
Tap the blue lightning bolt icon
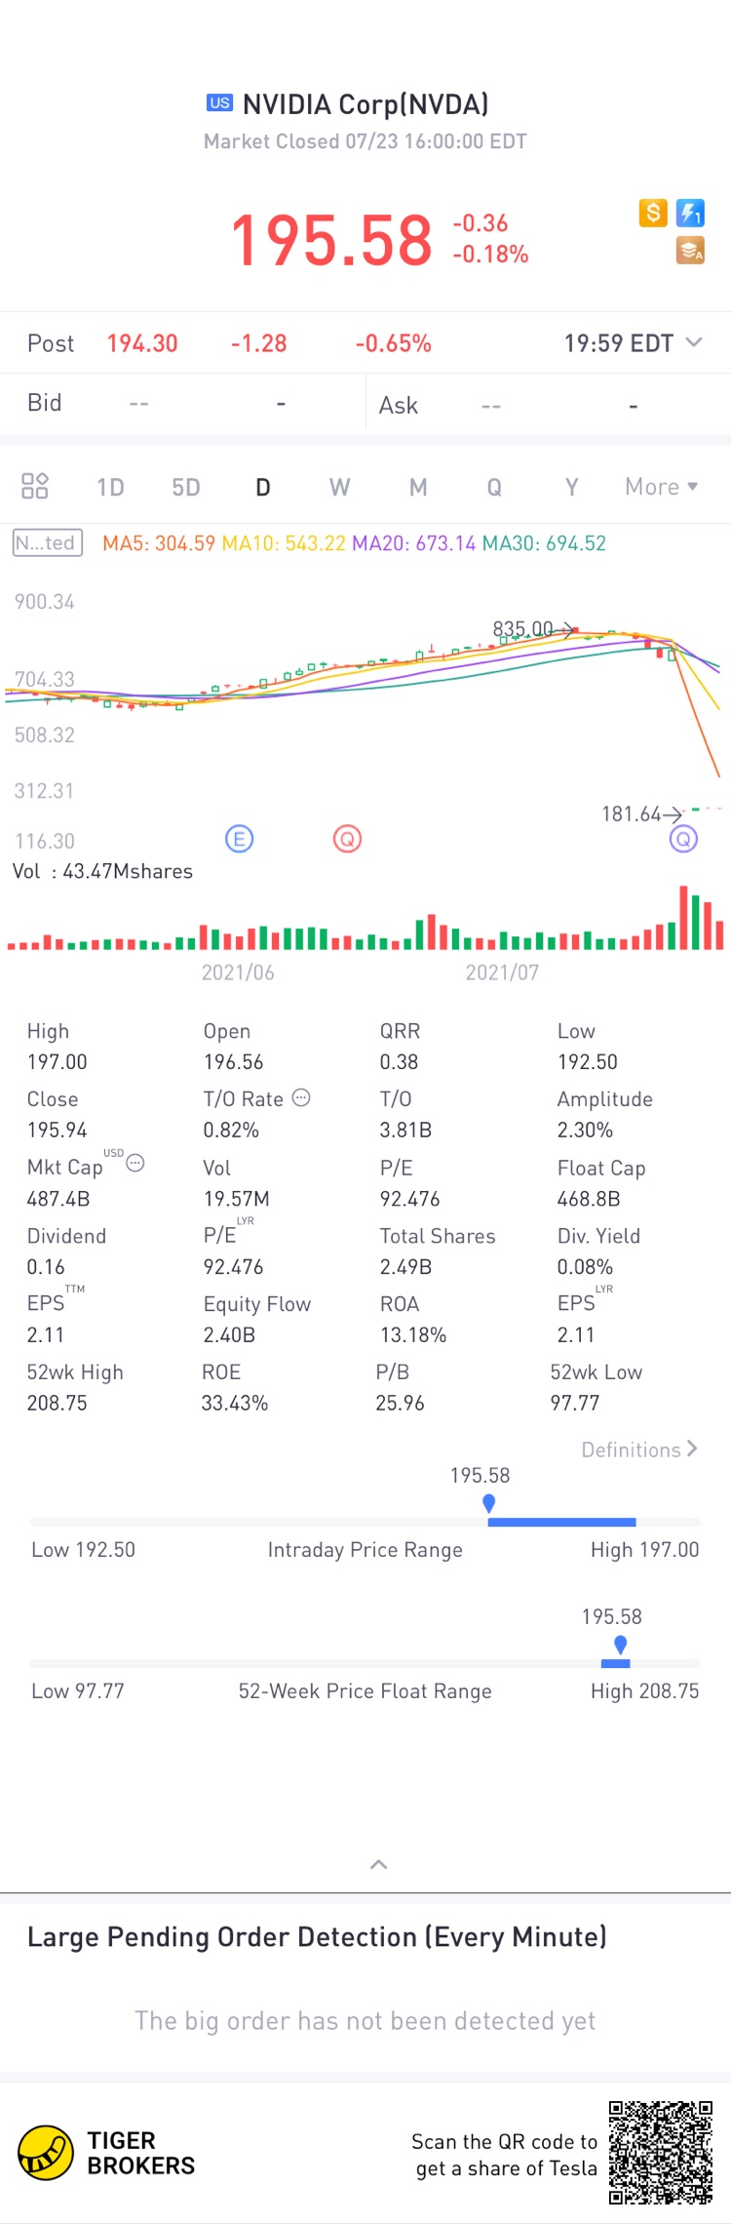pyautogui.click(x=690, y=213)
